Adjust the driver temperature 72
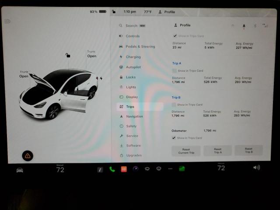The height and width of the screenshot is (210, 280). (x=60, y=169)
